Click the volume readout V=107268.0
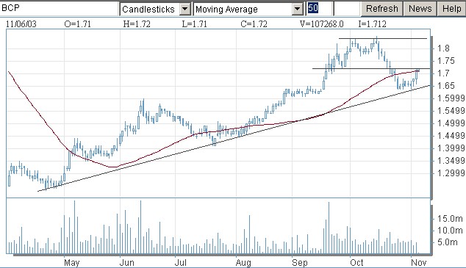This screenshot has height=268, width=466. (321, 24)
